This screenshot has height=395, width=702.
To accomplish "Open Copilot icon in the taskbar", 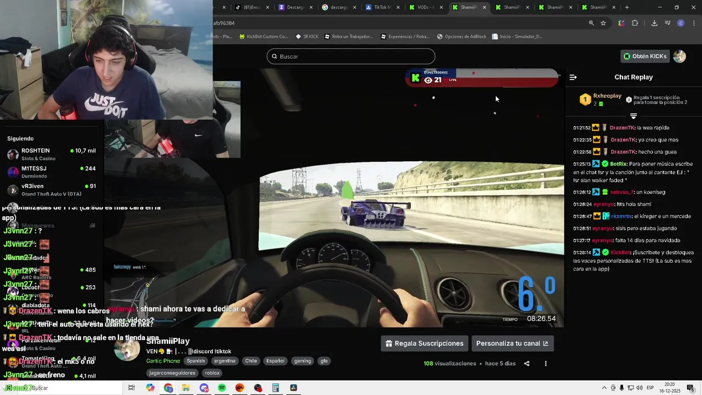I will pos(150,388).
